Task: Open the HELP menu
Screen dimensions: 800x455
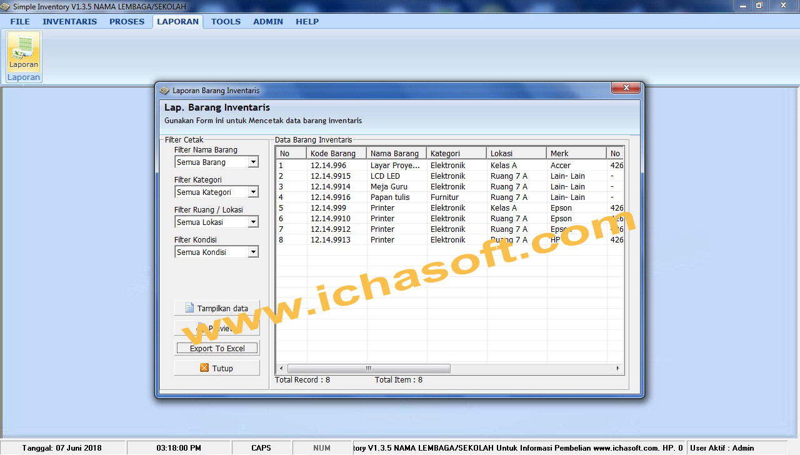Action: click(307, 21)
